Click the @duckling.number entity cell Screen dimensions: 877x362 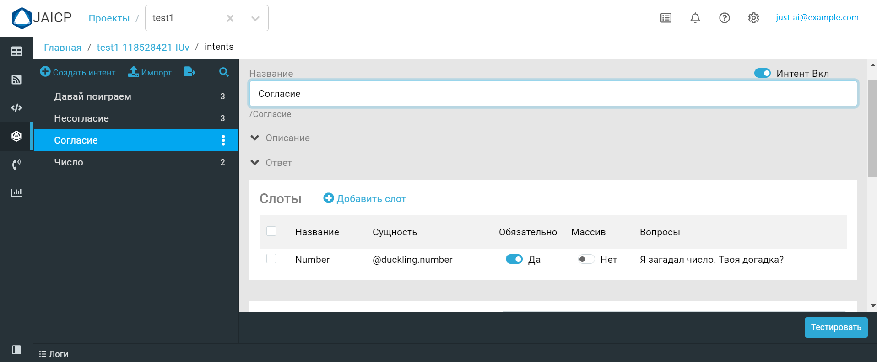click(412, 260)
